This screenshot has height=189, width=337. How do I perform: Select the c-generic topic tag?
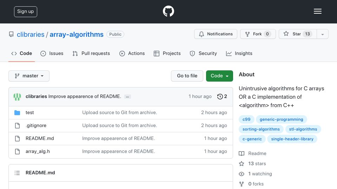[252, 139]
